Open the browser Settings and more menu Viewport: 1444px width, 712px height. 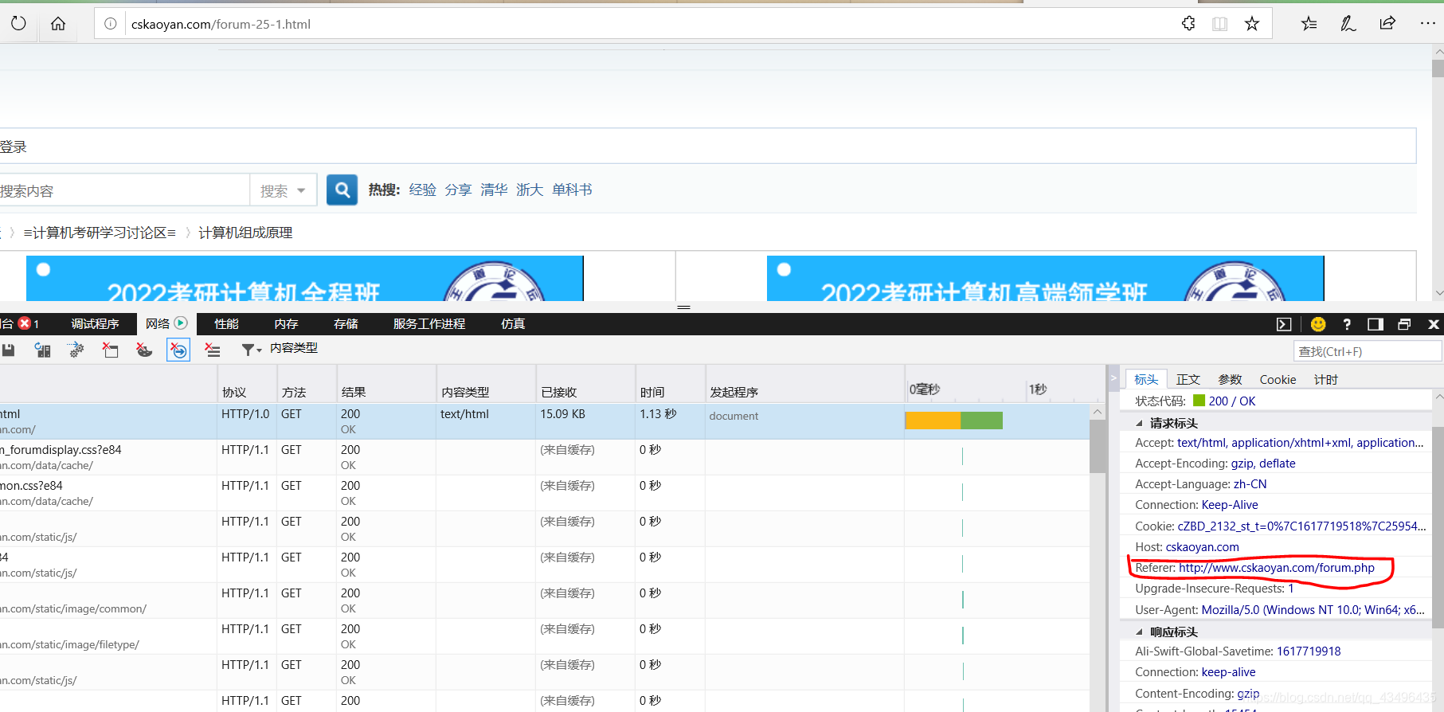pyautogui.click(x=1427, y=24)
